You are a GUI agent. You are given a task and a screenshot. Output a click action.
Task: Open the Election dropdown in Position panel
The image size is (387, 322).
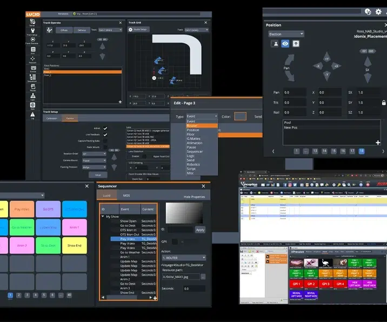(286, 34)
